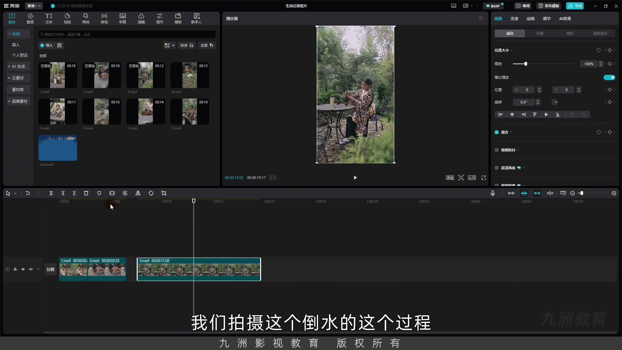Open the 字幕 captions panel
Image resolution: width=622 pixels, height=350 pixels.
pyautogui.click(x=122, y=18)
